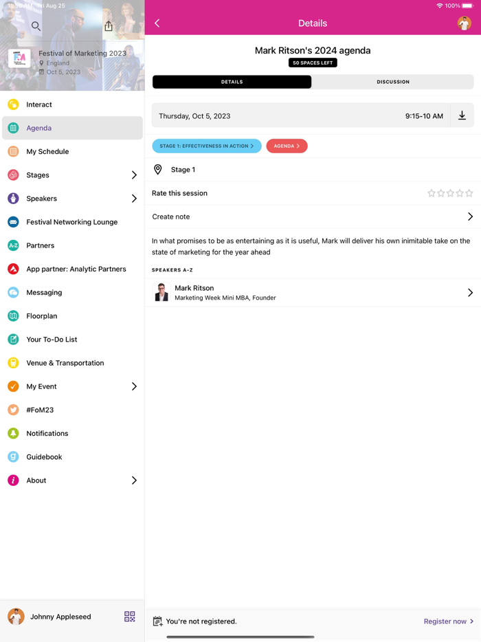Tap the red Agenda tag
The height and width of the screenshot is (642, 481).
[287, 146]
